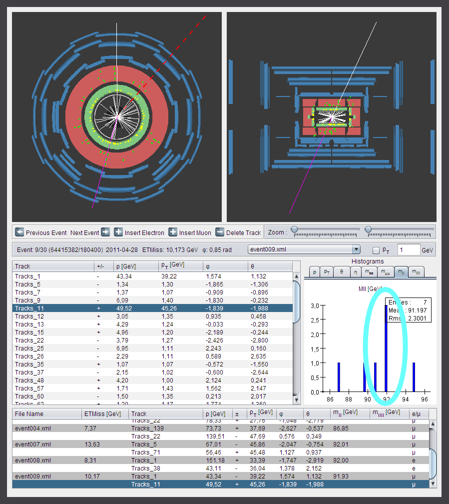
Task: Select the m_ll histogram tab
Action: (401, 272)
